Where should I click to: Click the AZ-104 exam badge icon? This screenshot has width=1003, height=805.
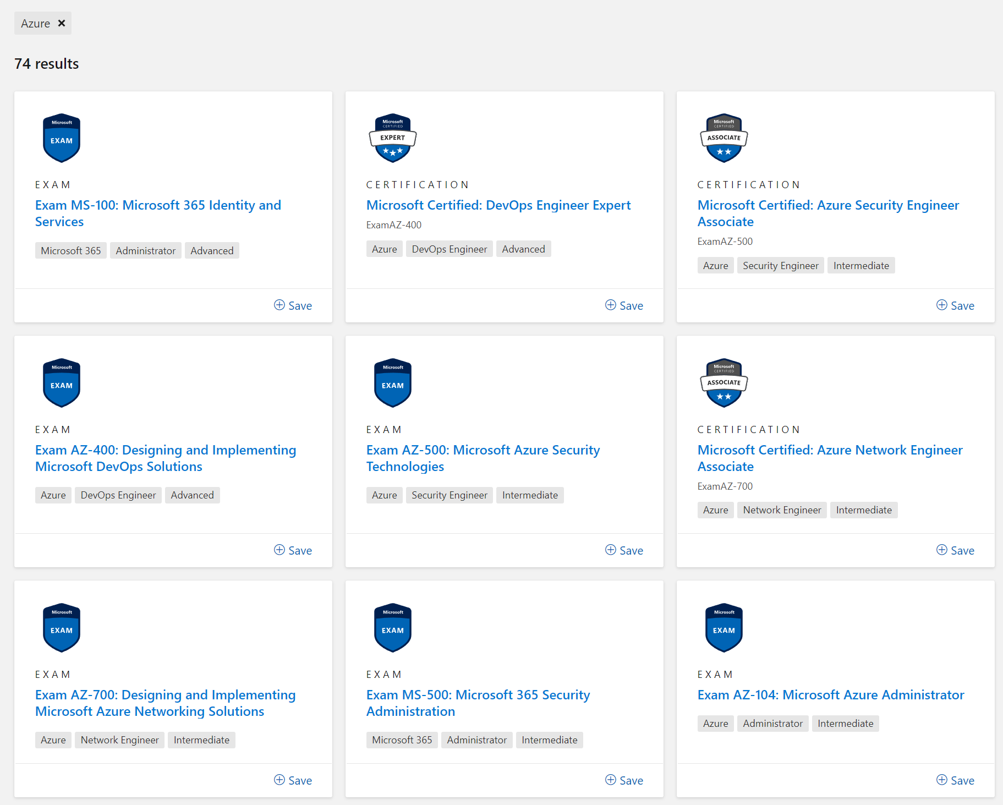click(724, 628)
